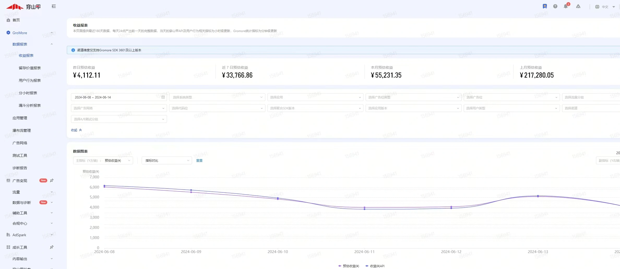Screen dimensions: 620x269
Task: Expand the 内容输出 menu chevron
Action: [x=52, y=259]
